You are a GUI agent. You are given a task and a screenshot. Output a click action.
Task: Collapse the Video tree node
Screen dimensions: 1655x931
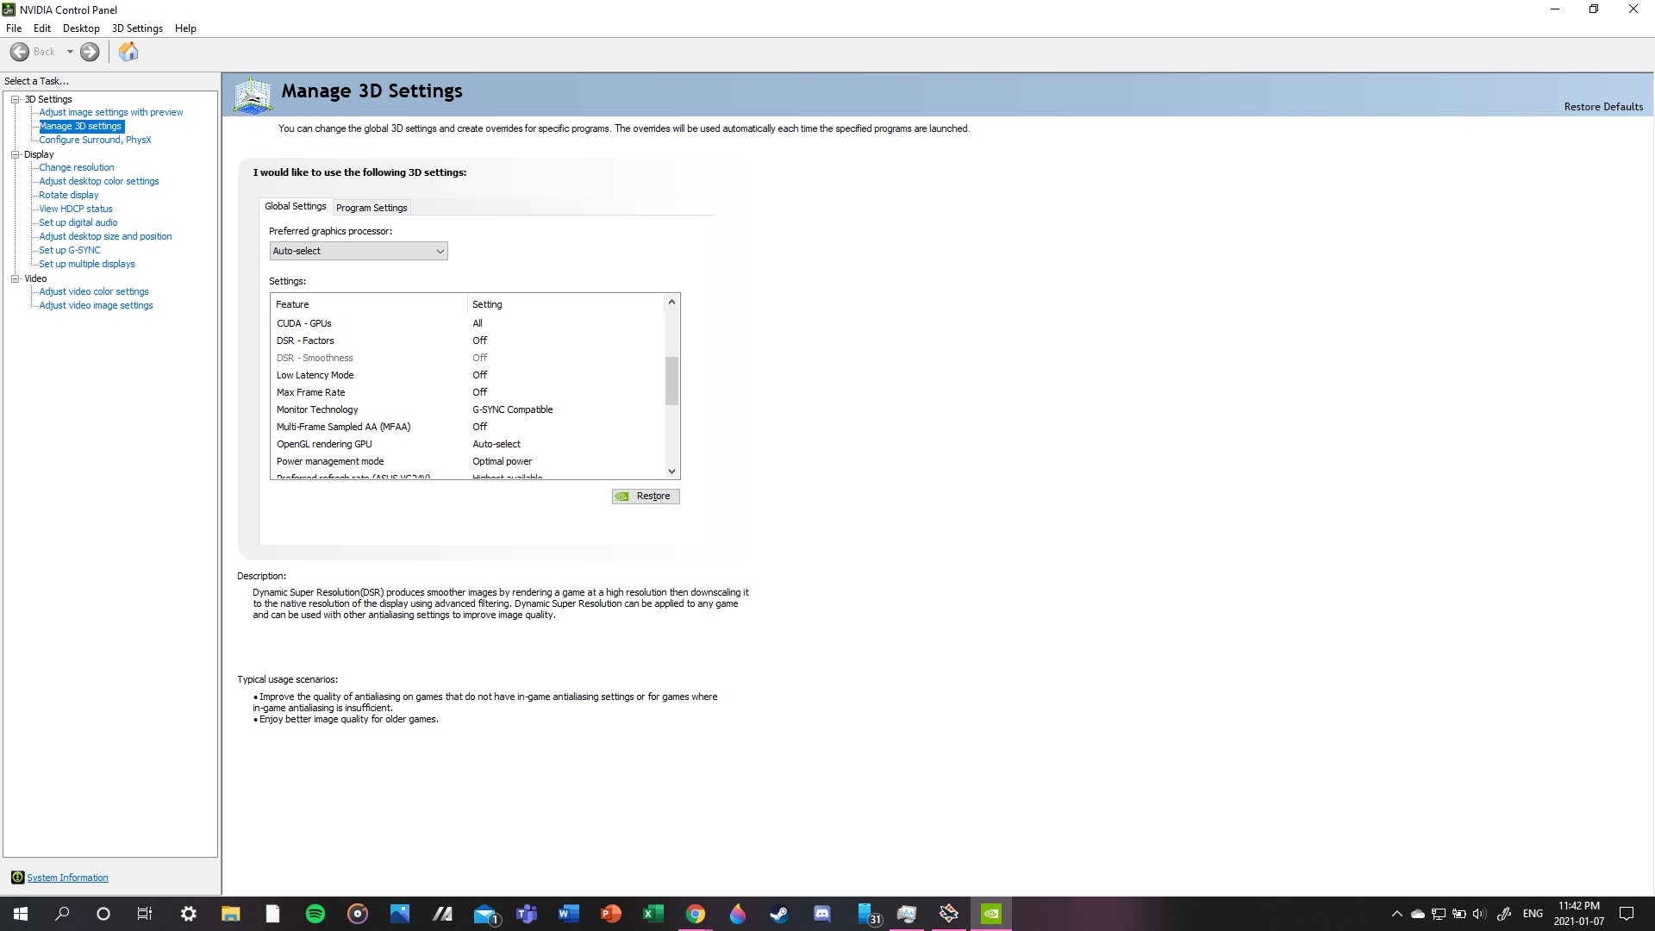point(15,278)
